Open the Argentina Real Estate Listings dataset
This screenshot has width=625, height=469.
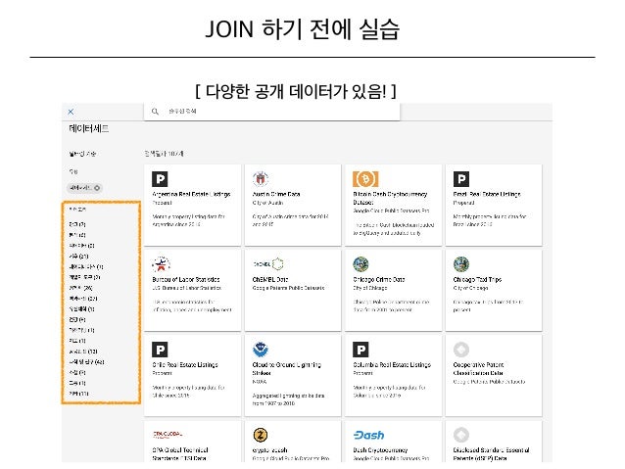pyautogui.click(x=191, y=195)
